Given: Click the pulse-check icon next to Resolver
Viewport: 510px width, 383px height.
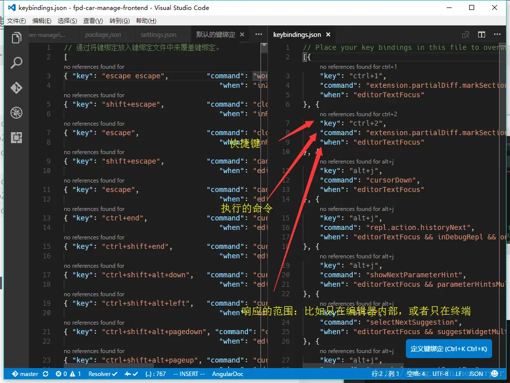Looking at the screenshot, I should (131, 374).
